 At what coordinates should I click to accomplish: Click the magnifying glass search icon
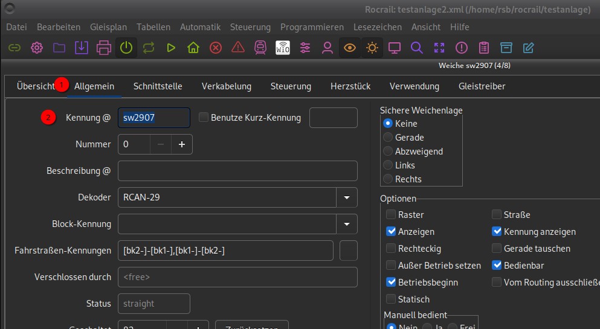tap(417, 48)
